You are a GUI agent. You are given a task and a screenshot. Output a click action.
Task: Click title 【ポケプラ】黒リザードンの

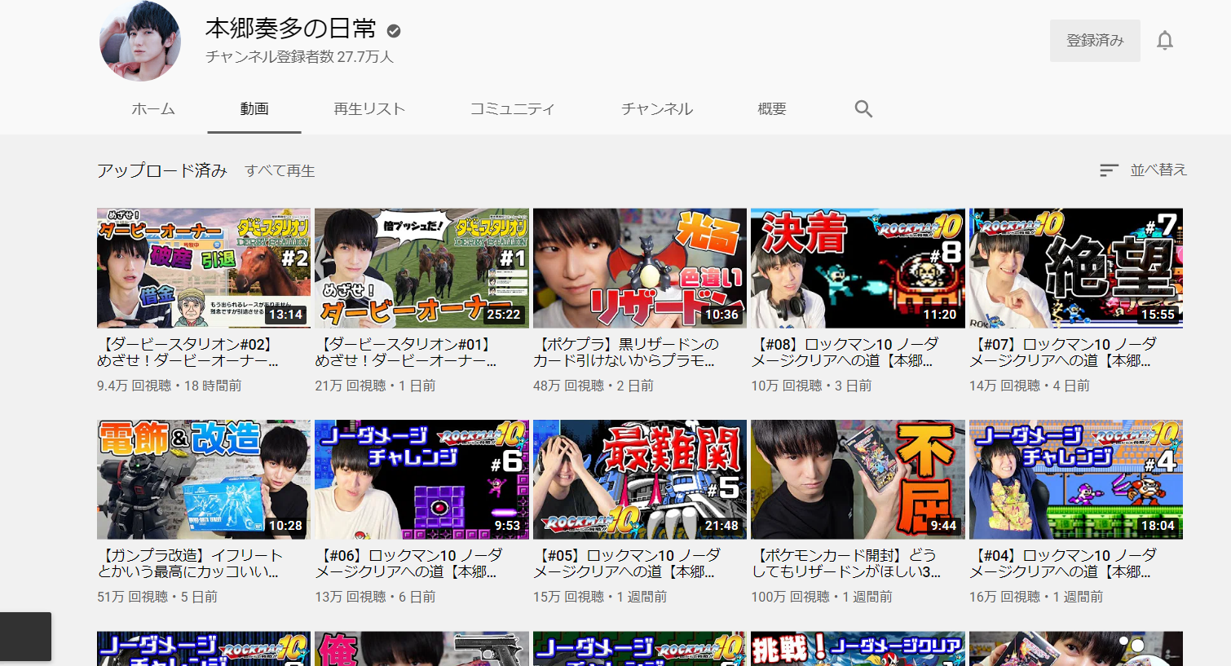point(626,352)
